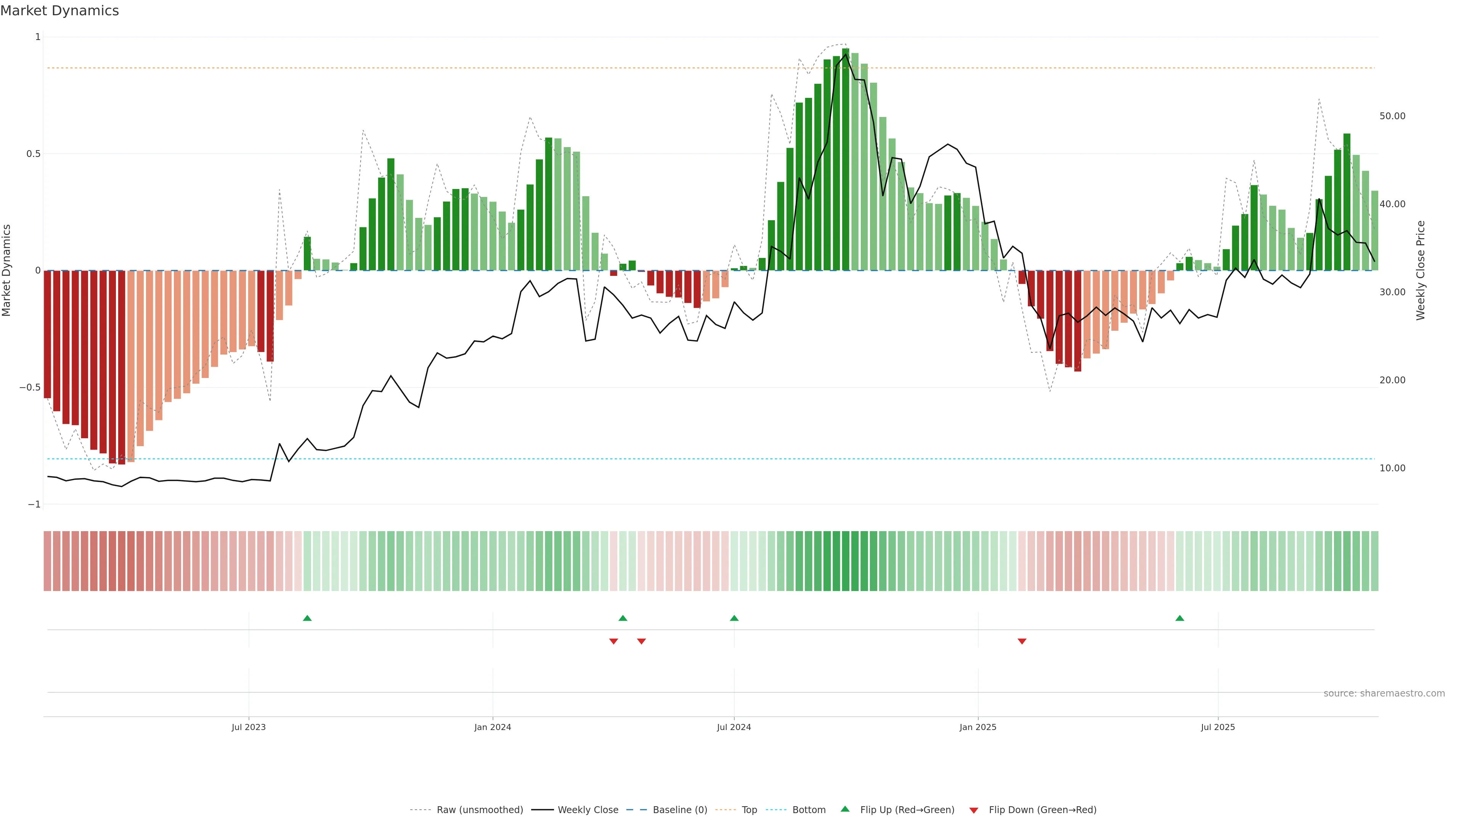Click the green flip-up marker at Jul 2024
This screenshot has width=1464, height=823.
click(x=734, y=618)
